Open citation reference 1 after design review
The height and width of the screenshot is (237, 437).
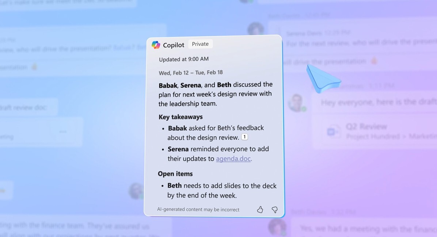point(244,137)
